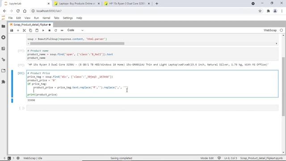Open the File menu

pyautogui.click(x=10, y=18)
